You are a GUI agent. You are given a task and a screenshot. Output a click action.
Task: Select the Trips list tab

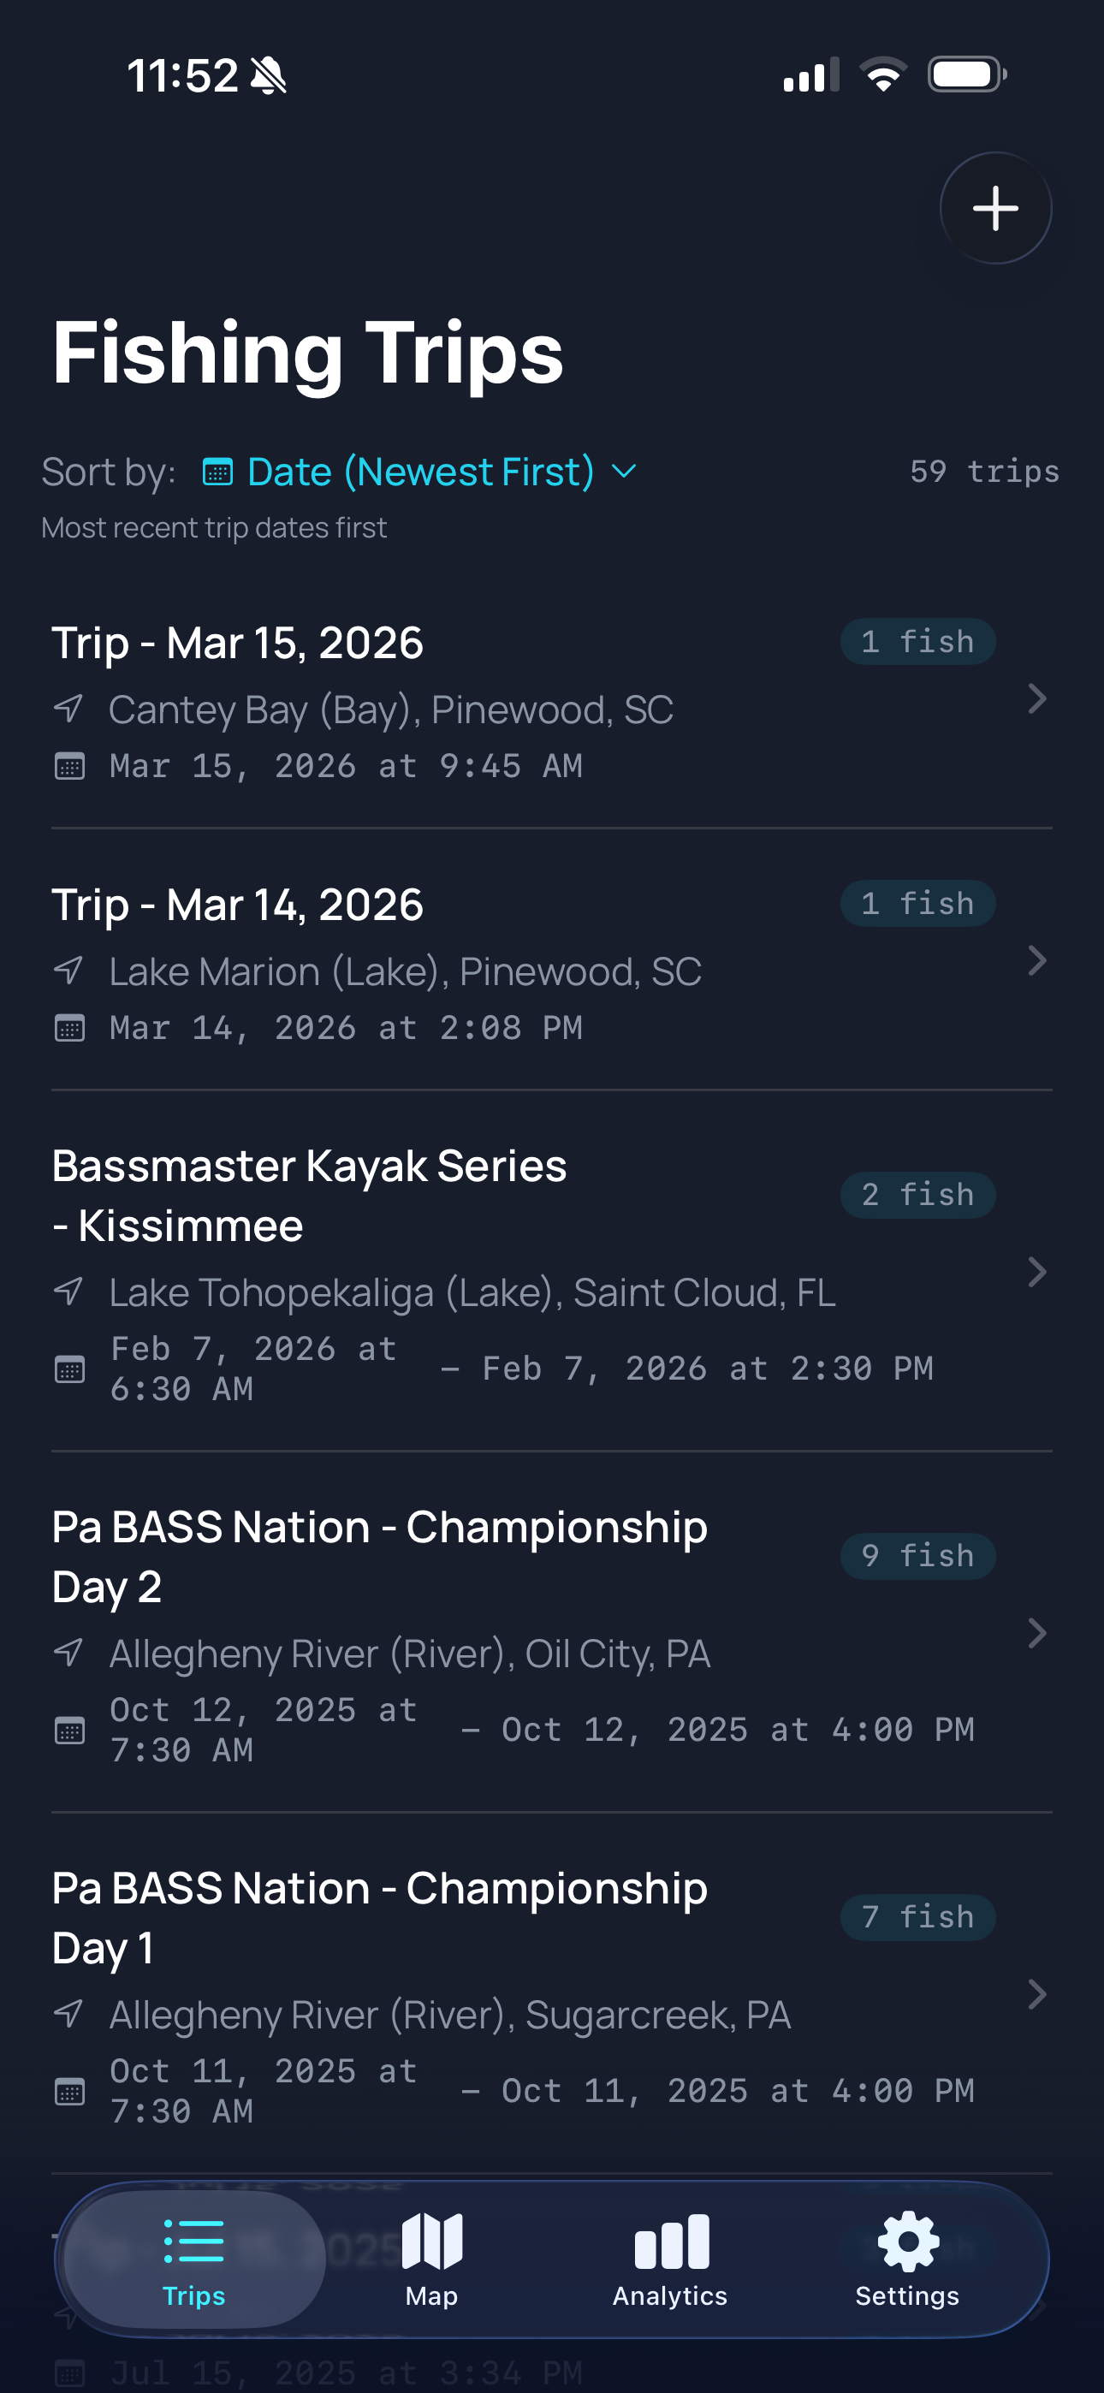[x=194, y=2259]
